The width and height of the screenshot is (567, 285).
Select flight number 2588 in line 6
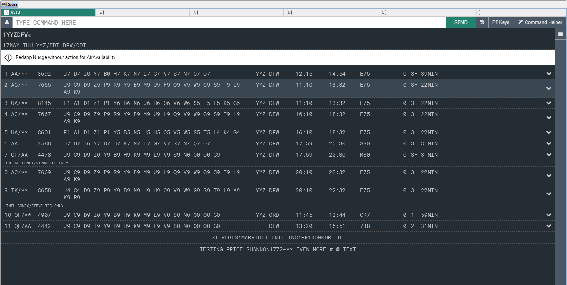pos(44,143)
